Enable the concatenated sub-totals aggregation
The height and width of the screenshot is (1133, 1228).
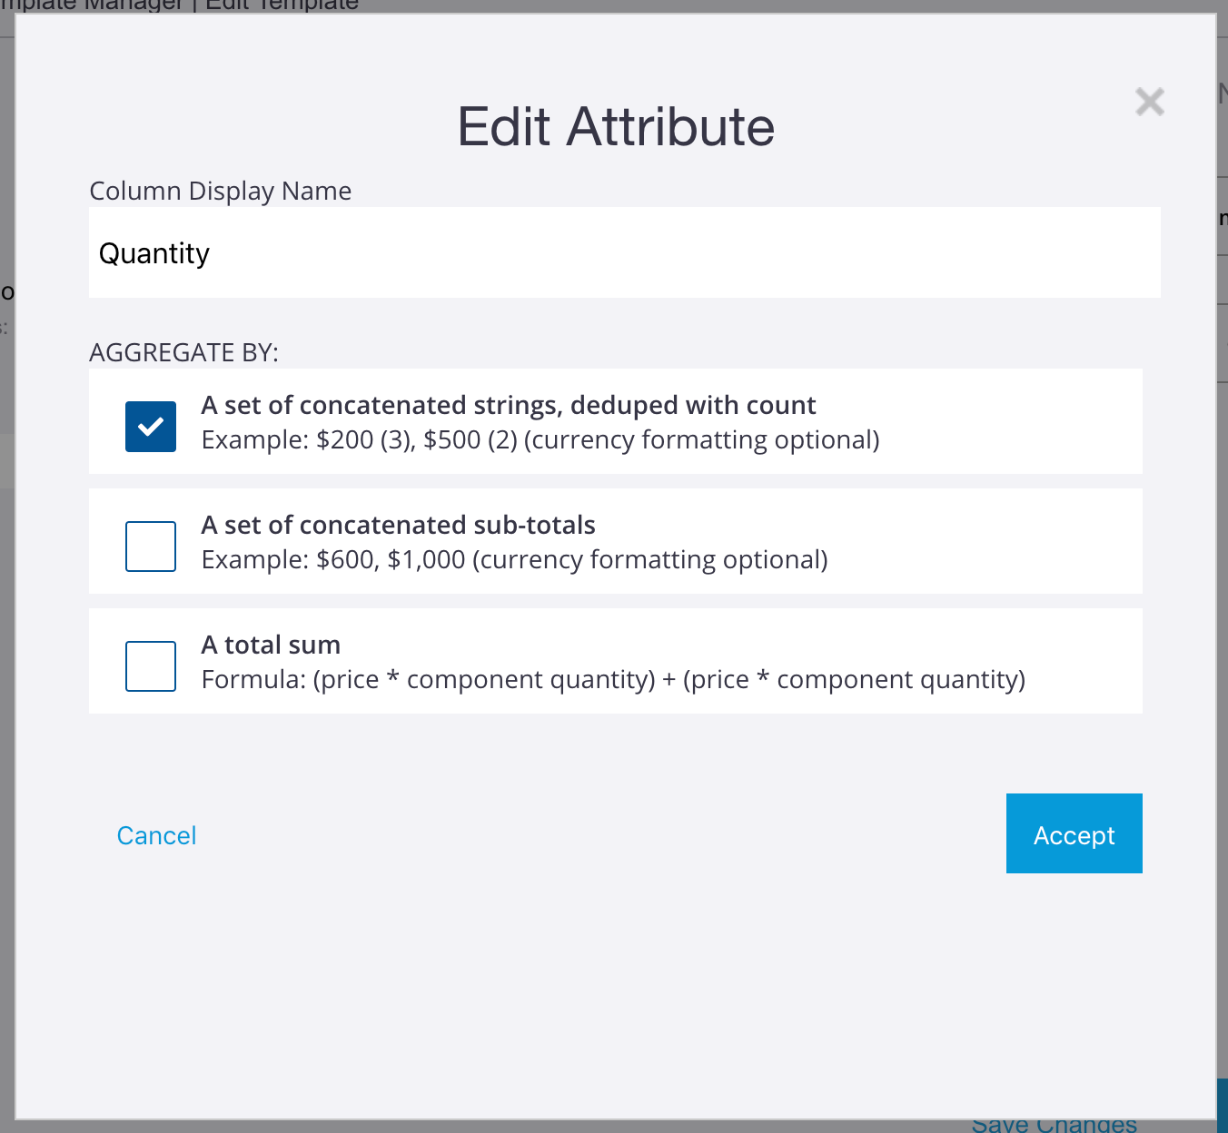tap(150, 546)
